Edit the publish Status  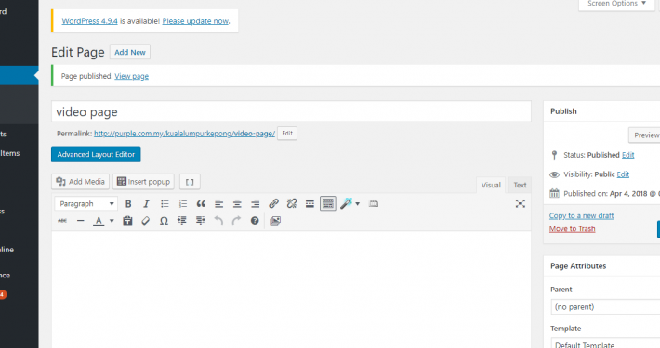click(x=628, y=155)
